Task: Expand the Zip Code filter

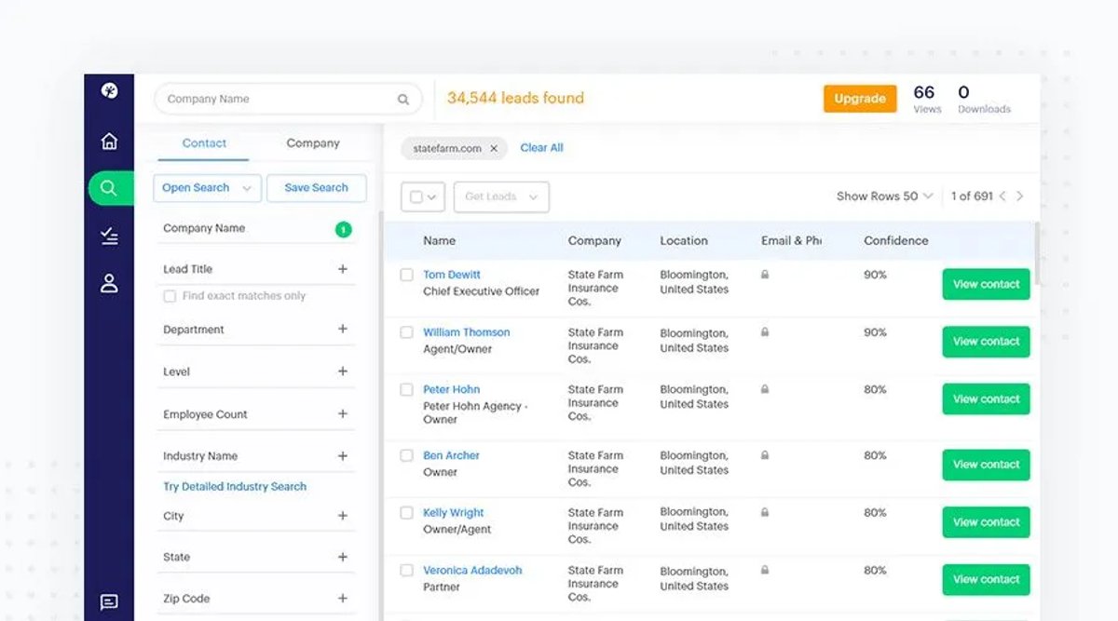Action: [x=343, y=599]
